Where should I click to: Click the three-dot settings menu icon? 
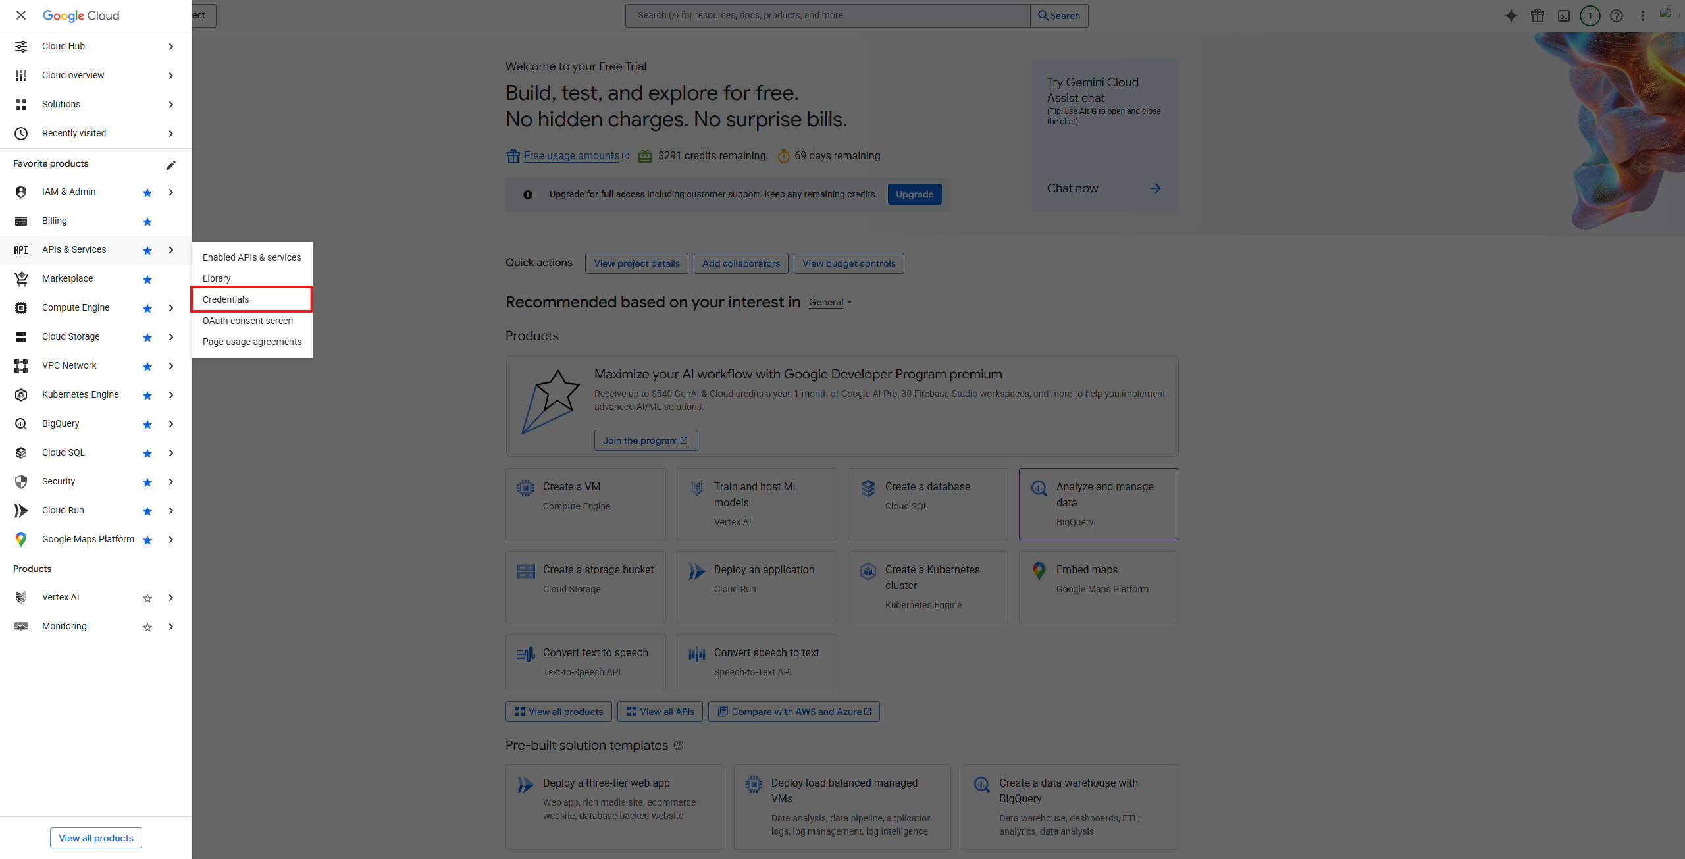[1643, 16]
